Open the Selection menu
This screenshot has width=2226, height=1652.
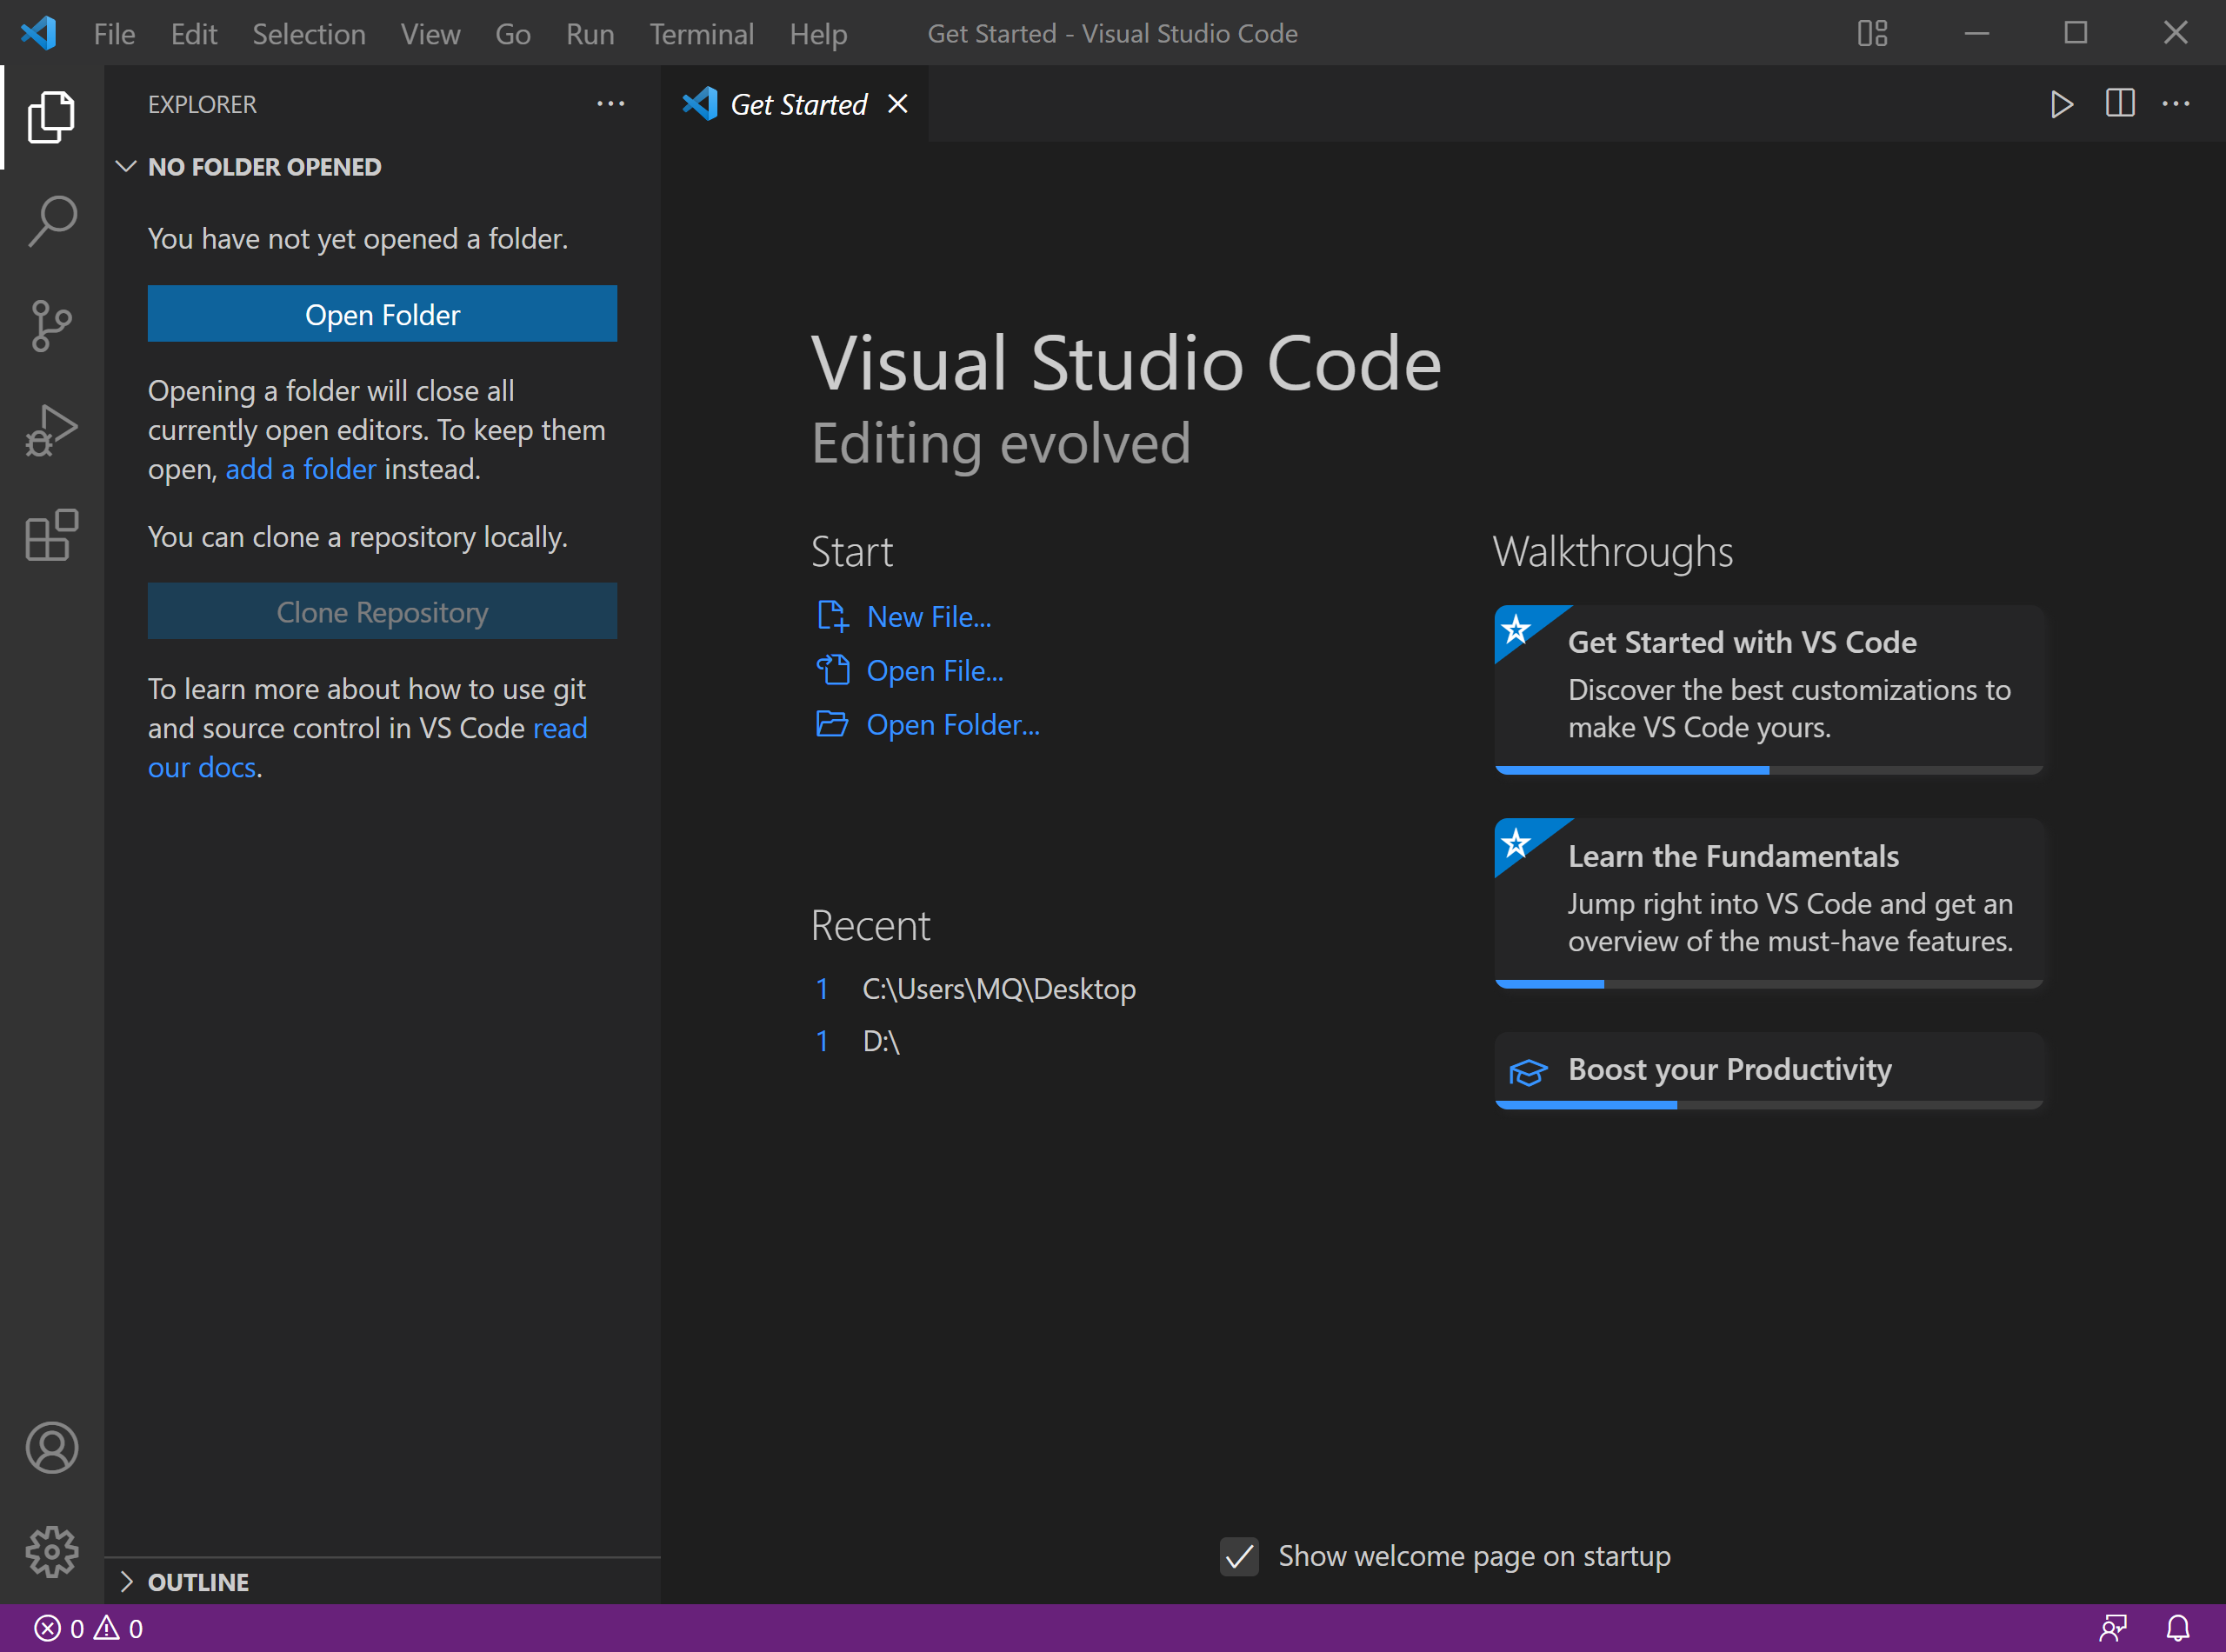[309, 33]
